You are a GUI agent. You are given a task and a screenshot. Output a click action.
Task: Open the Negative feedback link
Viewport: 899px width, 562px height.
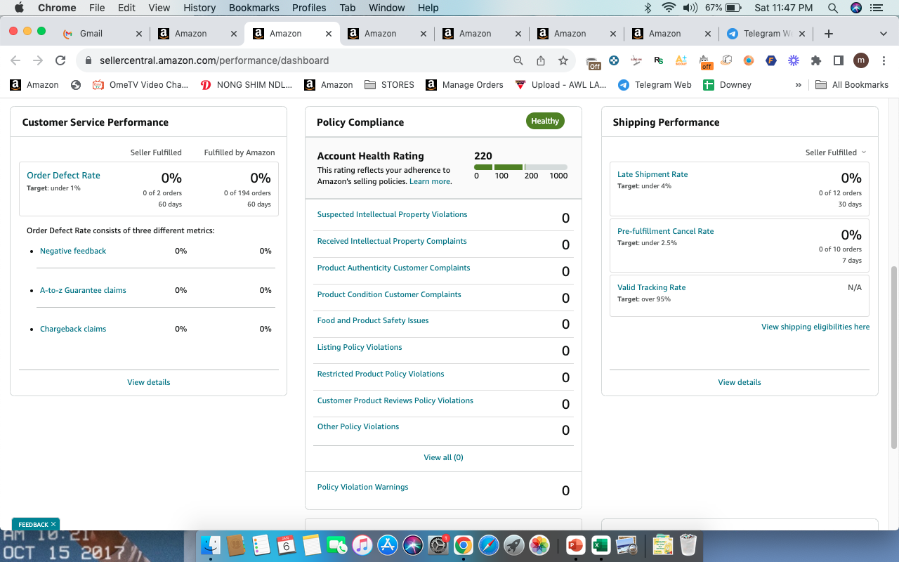click(73, 251)
